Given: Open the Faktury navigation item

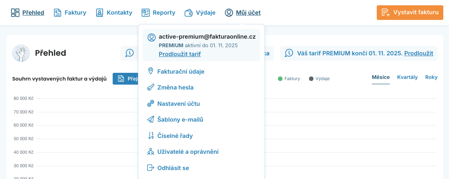Looking at the screenshot, I should (70, 13).
